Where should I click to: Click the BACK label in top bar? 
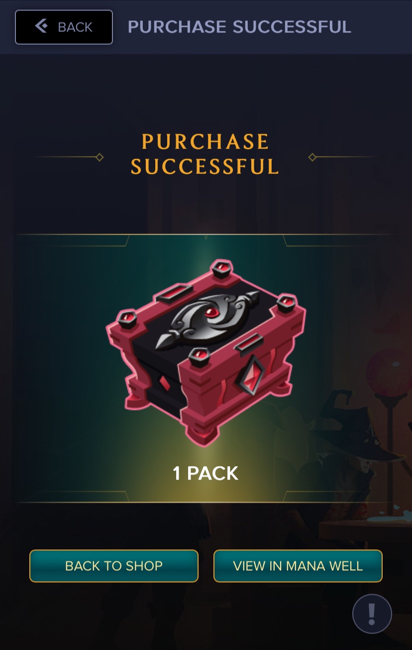(x=75, y=27)
